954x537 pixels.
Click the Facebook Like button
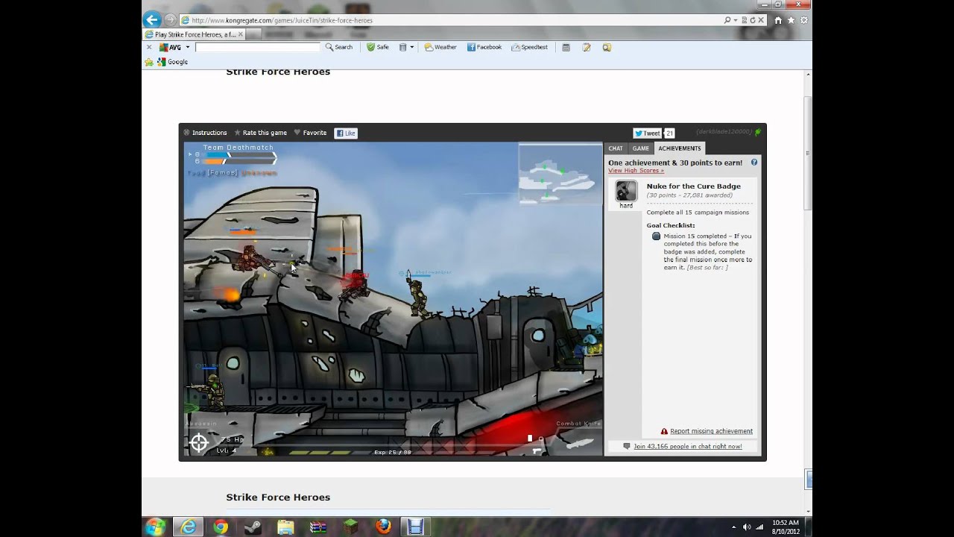(346, 133)
